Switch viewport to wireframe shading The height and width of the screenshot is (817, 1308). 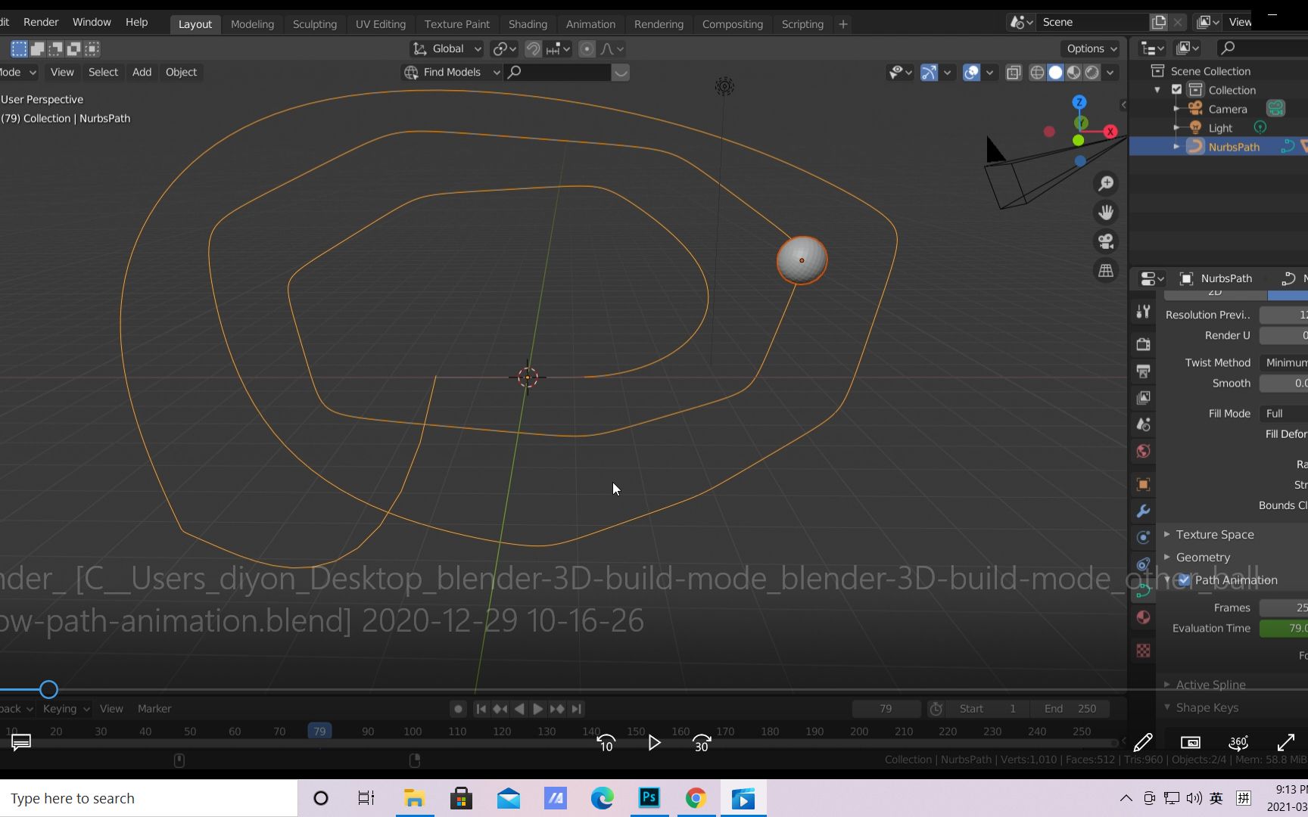[1036, 73]
